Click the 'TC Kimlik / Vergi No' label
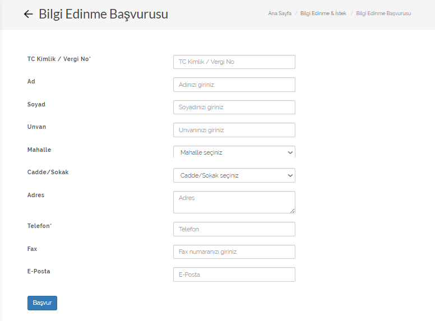This screenshot has width=435, height=321. [58, 59]
